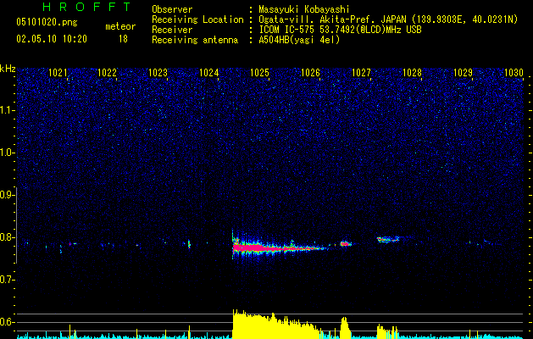Click the HROFFT program title
This screenshot has height=339, width=533.
pos(86,7)
